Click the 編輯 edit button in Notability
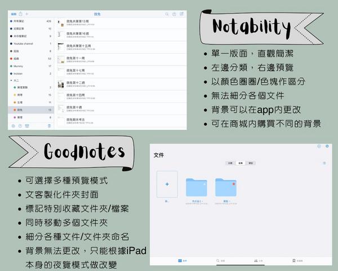The height and width of the screenshot is (271, 338). coord(13,13)
